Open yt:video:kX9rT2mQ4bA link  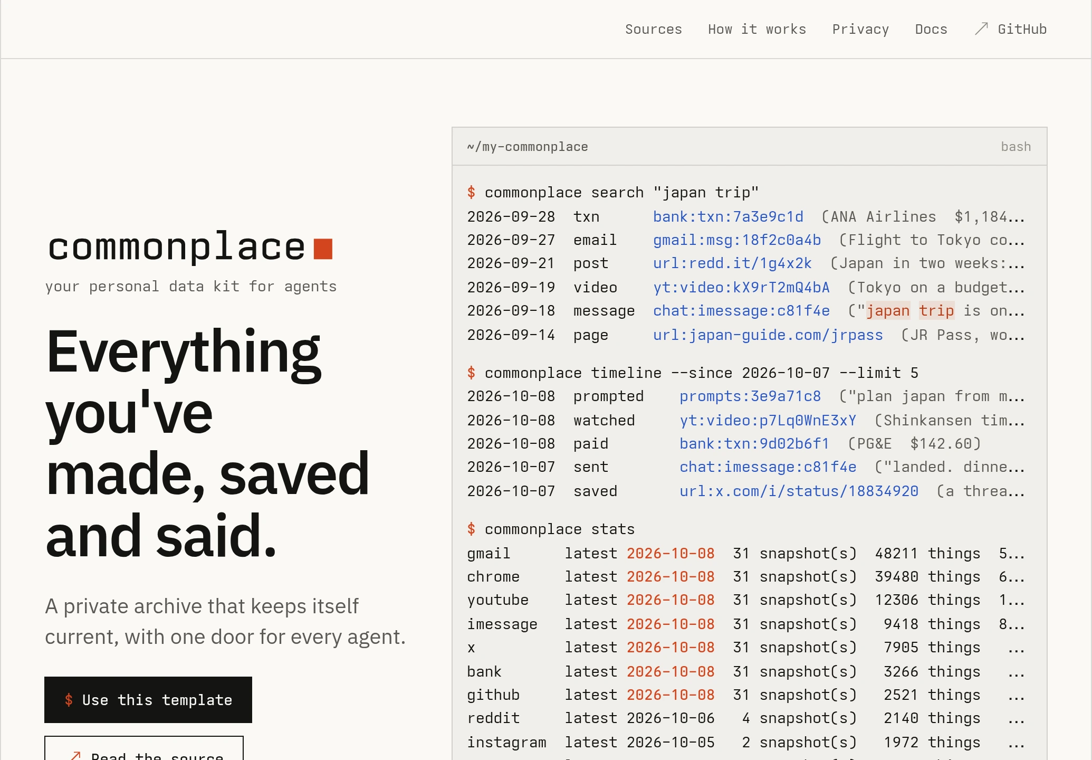(x=741, y=287)
